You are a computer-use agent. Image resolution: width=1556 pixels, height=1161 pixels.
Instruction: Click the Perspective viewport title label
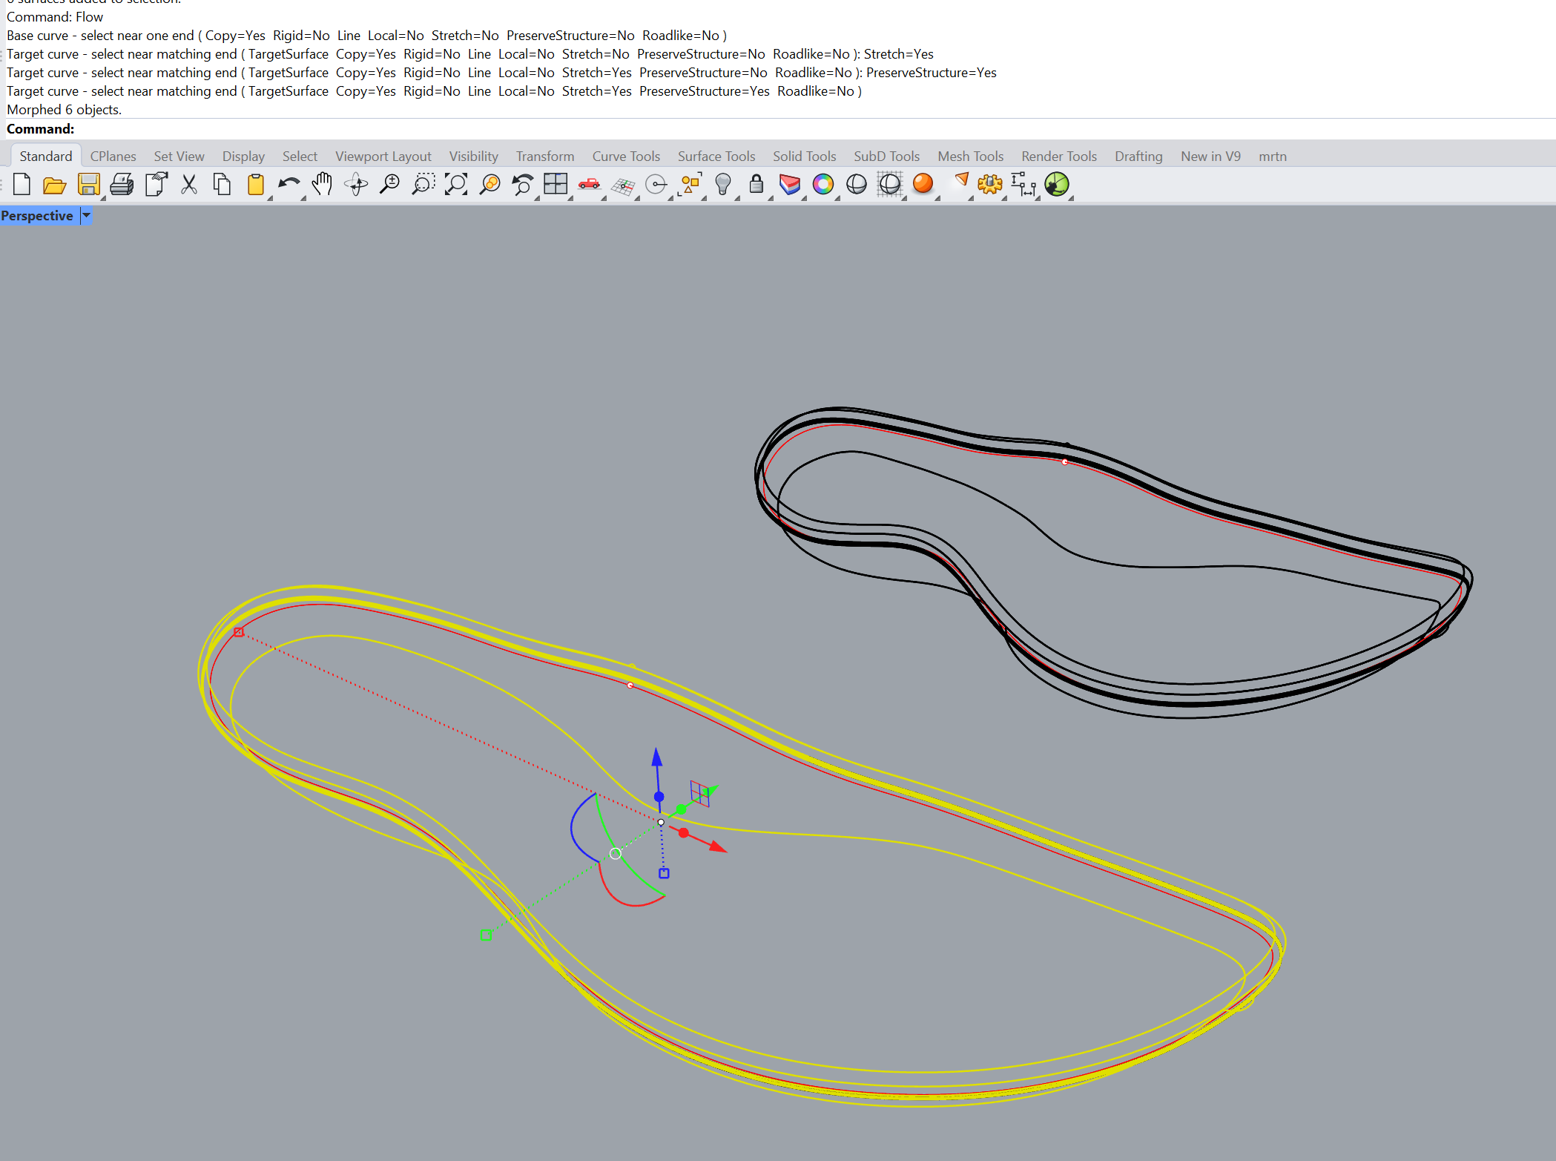(37, 216)
